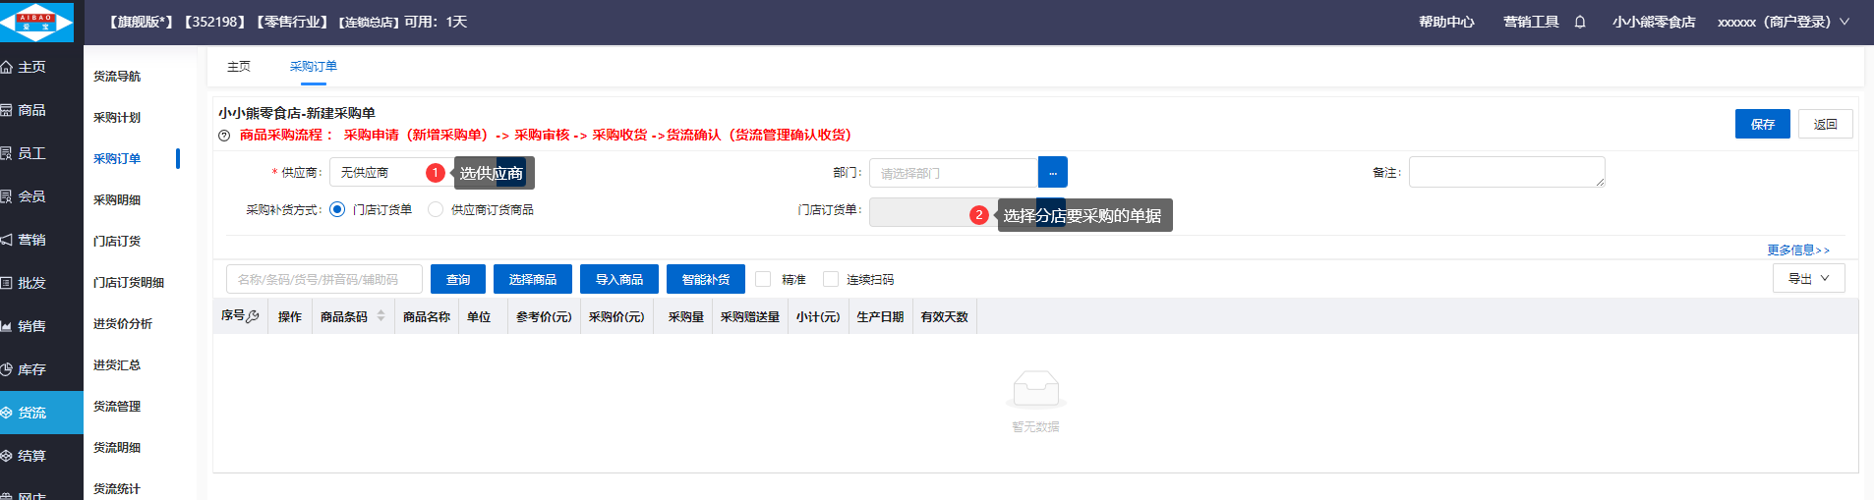Open department picker with the blue ellipsis button

[1052, 173]
